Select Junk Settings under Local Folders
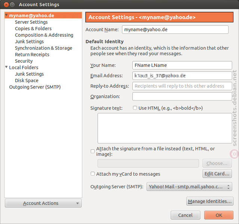 29,74
